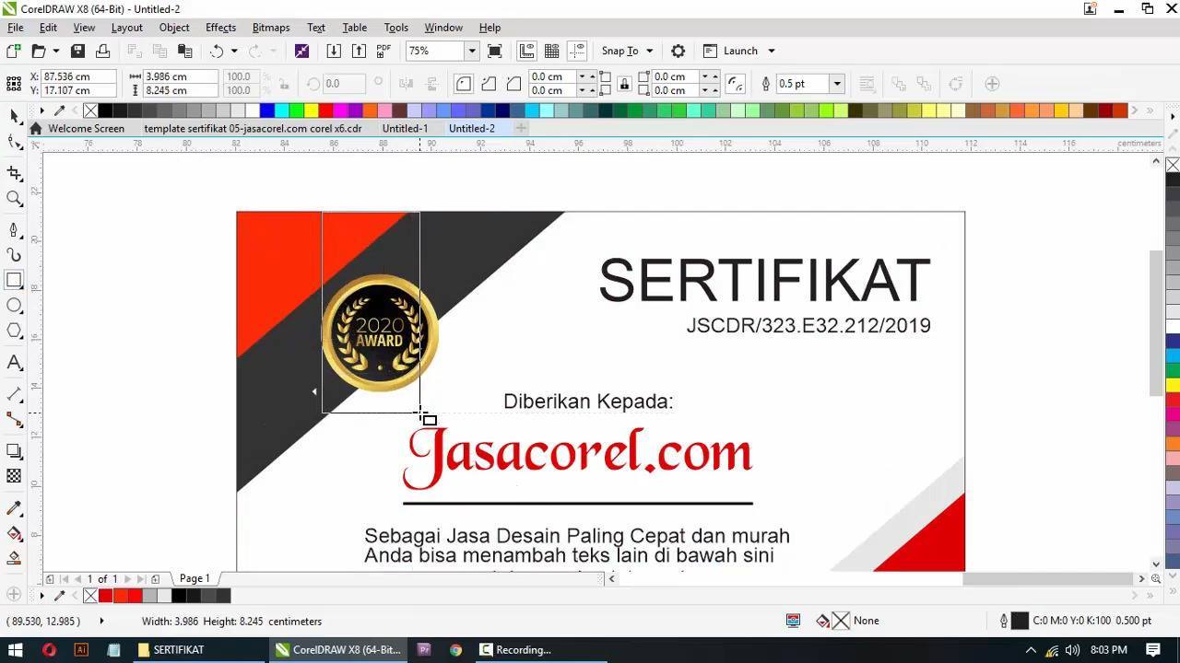1180x663 pixels.
Task: Click No Color swatch in the top palette
Action: tap(90, 110)
